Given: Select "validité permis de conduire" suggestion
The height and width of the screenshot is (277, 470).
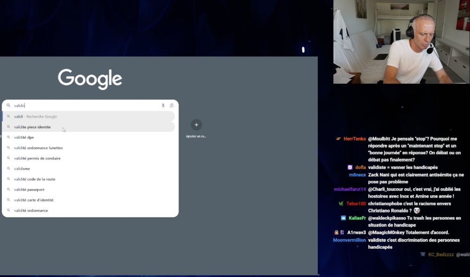Looking at the screenshot, I should 89,158.
